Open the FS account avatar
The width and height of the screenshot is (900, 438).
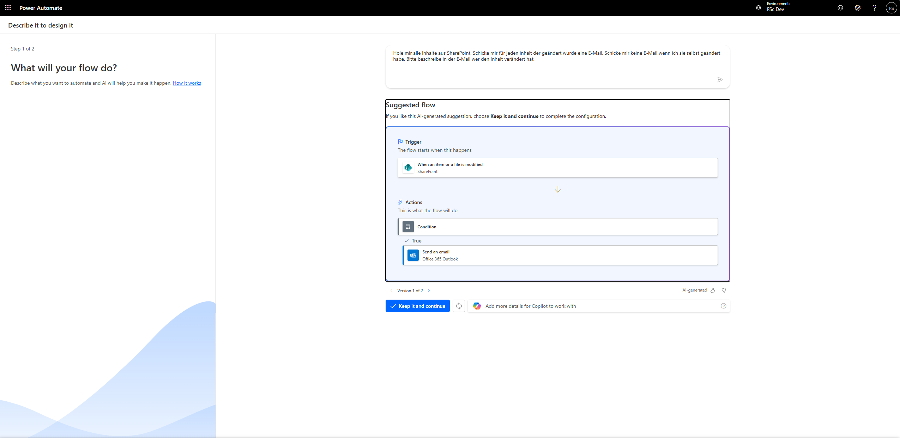[x=891, y=8]
